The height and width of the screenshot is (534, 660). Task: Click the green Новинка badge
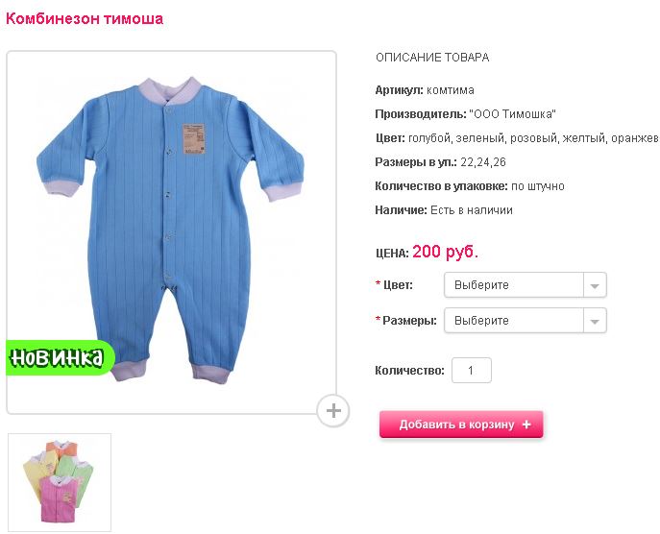(x=60, y=357)
